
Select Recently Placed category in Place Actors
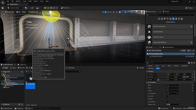pos(159,19)
